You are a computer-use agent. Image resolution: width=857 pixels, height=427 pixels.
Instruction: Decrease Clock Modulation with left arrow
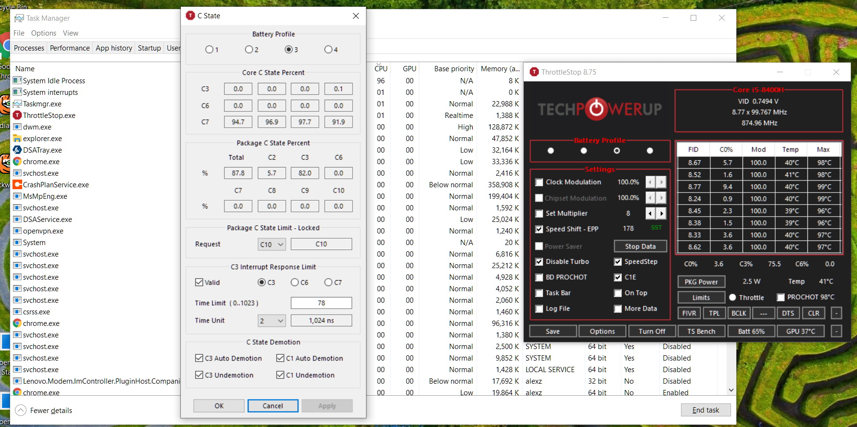coord(650,182)
